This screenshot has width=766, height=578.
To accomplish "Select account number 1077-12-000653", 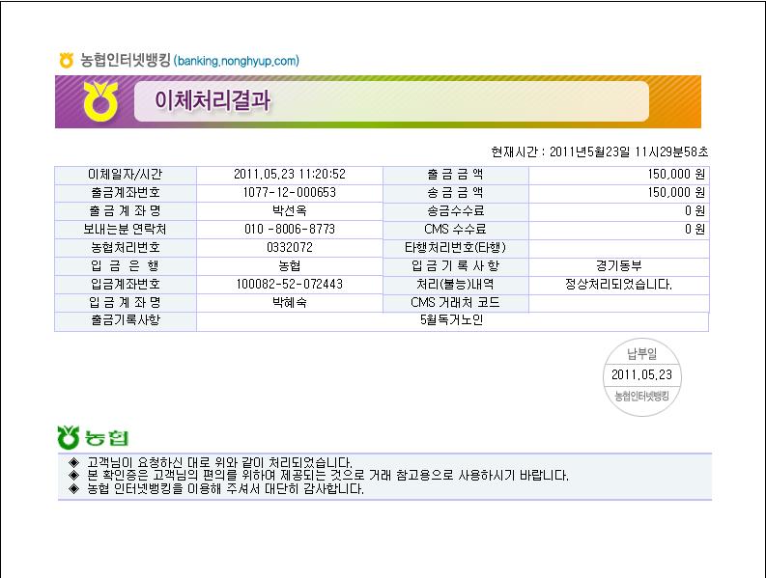I will click(289, 192).
